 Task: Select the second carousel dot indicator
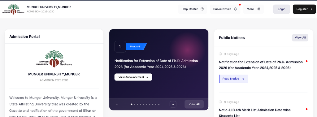point(135,104)
